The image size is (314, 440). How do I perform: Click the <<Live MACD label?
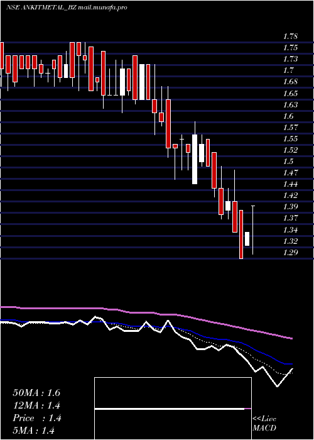(264, 423)
